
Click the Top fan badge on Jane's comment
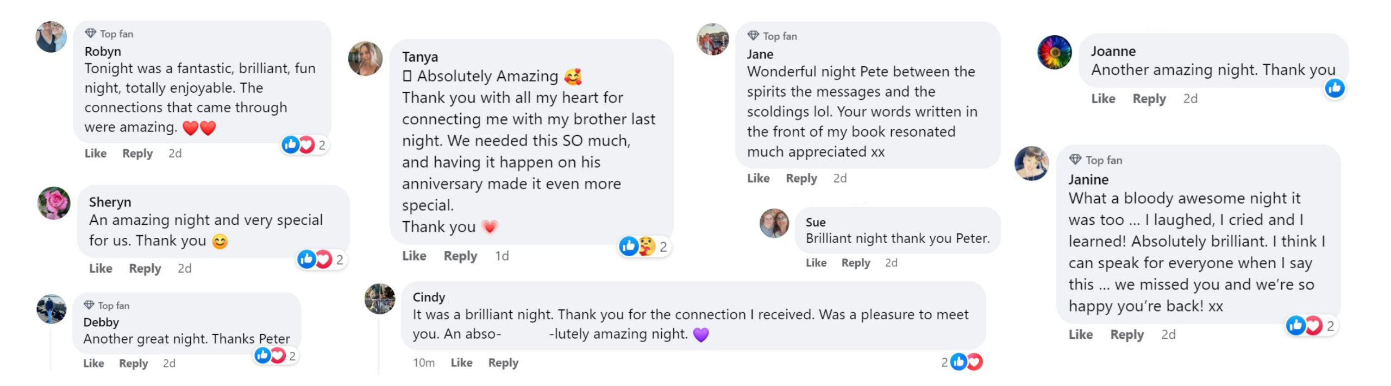pos(772,36)
